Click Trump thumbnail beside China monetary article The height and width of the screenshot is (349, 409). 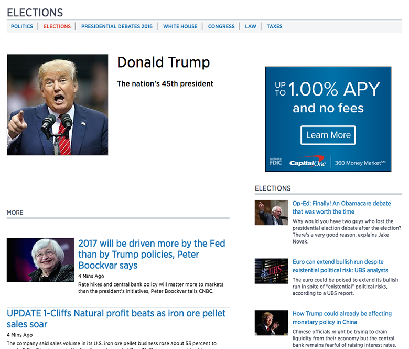pyautogui.click(x=271, y=323)
